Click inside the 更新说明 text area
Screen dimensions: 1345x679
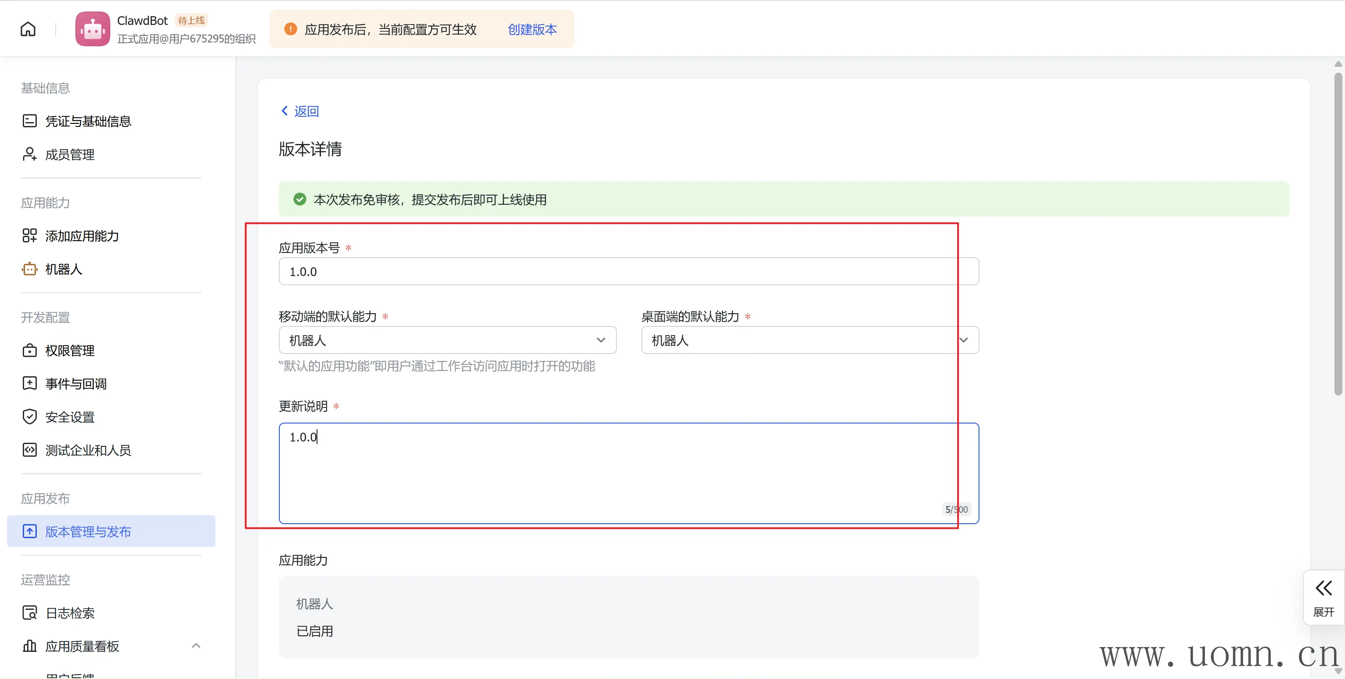628,473
